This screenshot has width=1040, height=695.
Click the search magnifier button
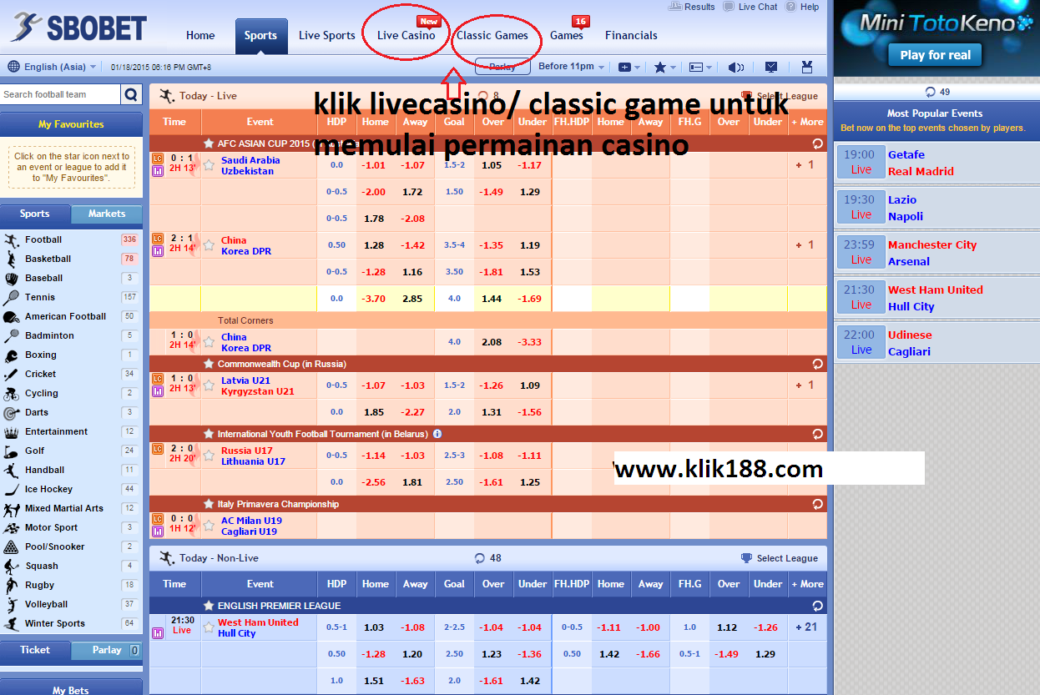(x=131, y=95)
